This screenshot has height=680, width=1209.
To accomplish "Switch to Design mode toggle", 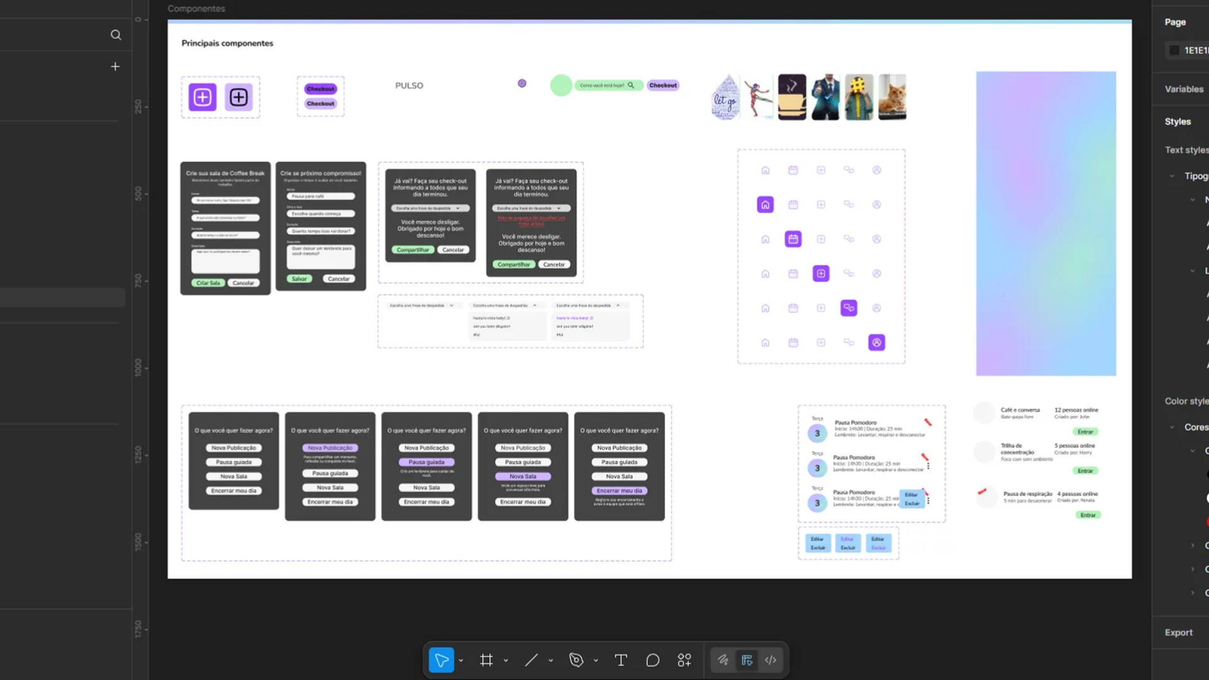I will tap(747, 660).
